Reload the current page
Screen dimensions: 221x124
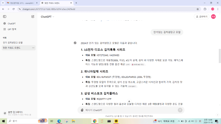[x=13, y=9]
